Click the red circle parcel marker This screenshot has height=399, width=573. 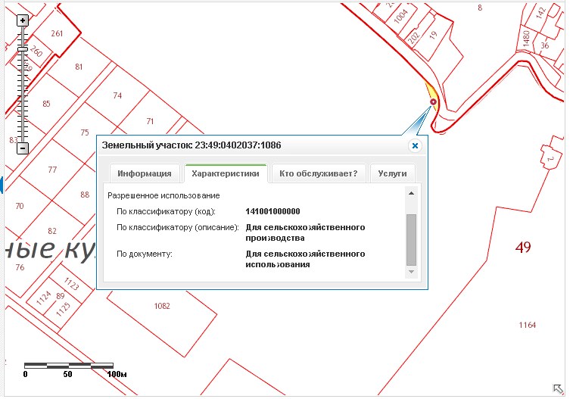click(x=433, y=102)
